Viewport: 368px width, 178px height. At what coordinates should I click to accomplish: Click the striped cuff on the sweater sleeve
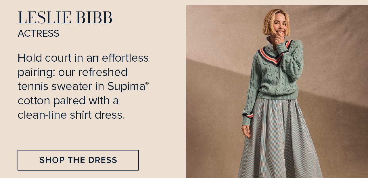248,114
